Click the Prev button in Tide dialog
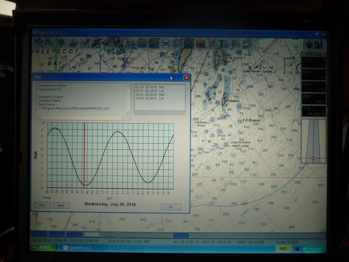Screen dimensions: 349x262 pos(42,205)
